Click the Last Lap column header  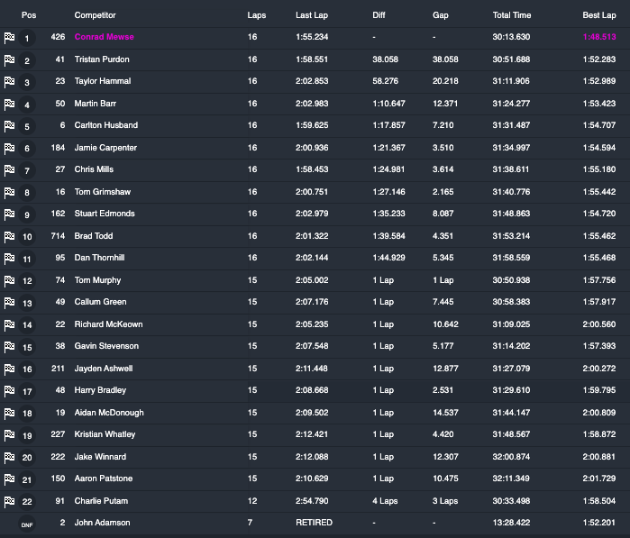(x=312, y=15)
